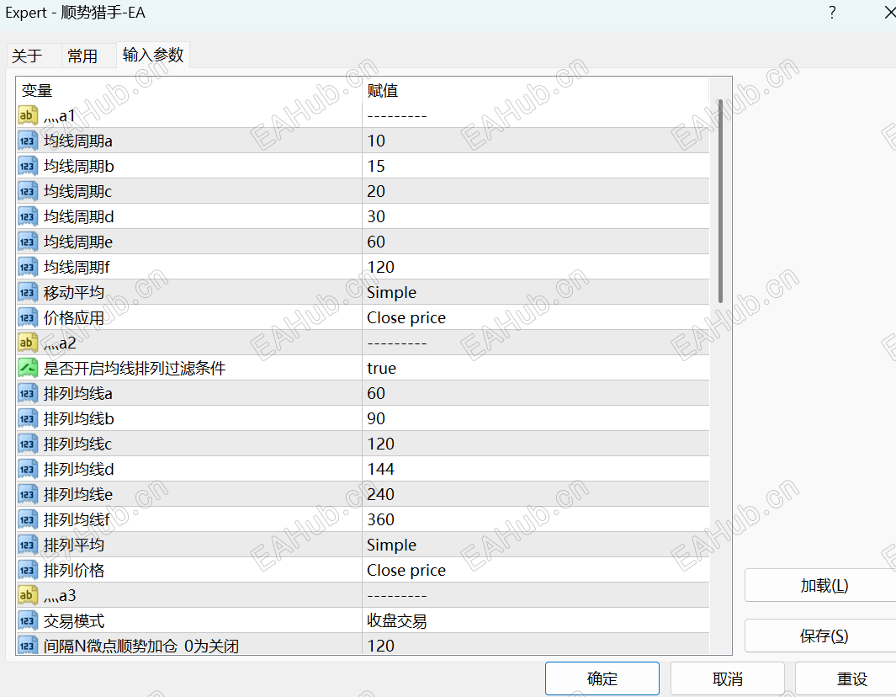Click the 确定 button to confirm

coord(602,678)
